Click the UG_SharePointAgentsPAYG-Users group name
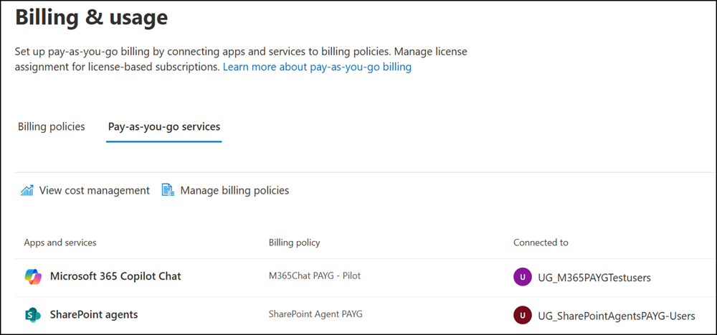 coord(617,316)
